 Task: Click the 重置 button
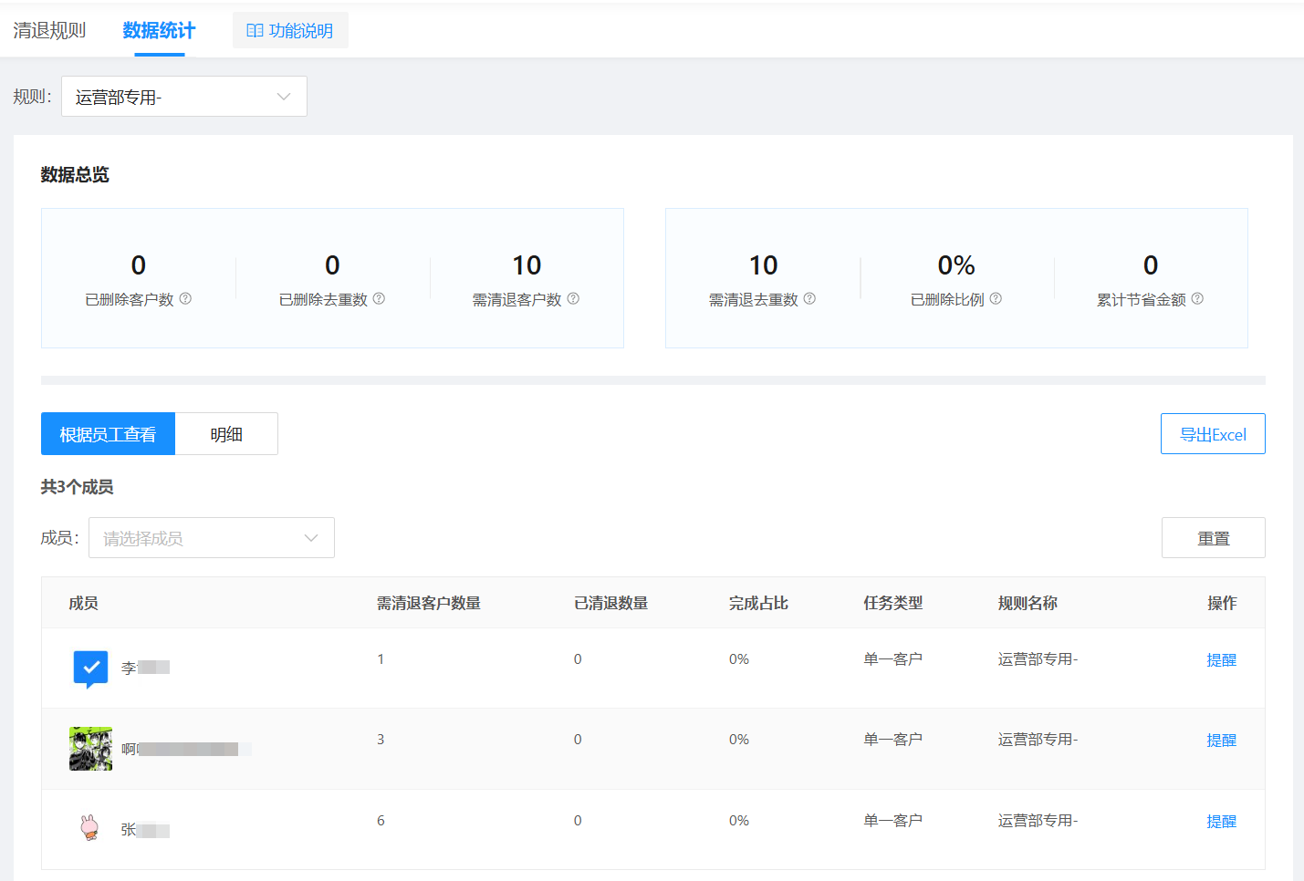1213,538
